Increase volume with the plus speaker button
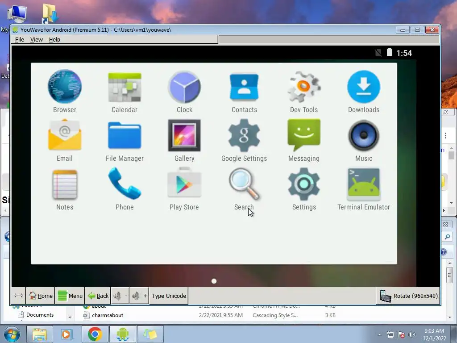Image resolution: width=457 pixels, height=343 pixels. (x=139, y=296)
